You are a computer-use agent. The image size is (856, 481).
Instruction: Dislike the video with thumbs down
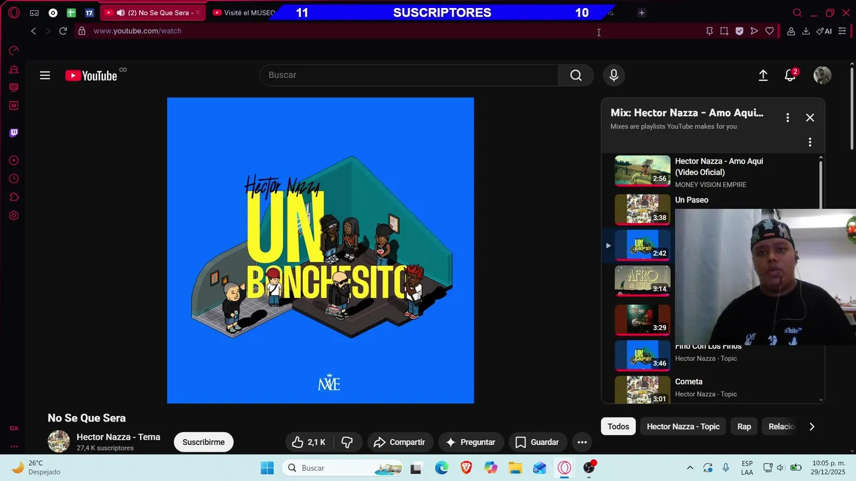(x=347, y=442)
